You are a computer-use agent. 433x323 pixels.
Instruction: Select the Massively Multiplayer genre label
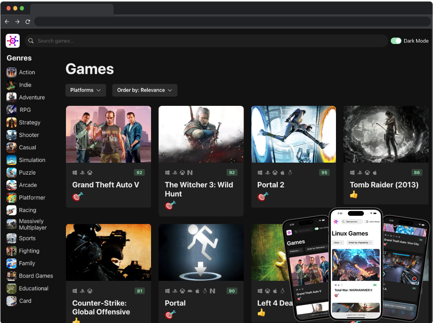(x=32, y=224)
